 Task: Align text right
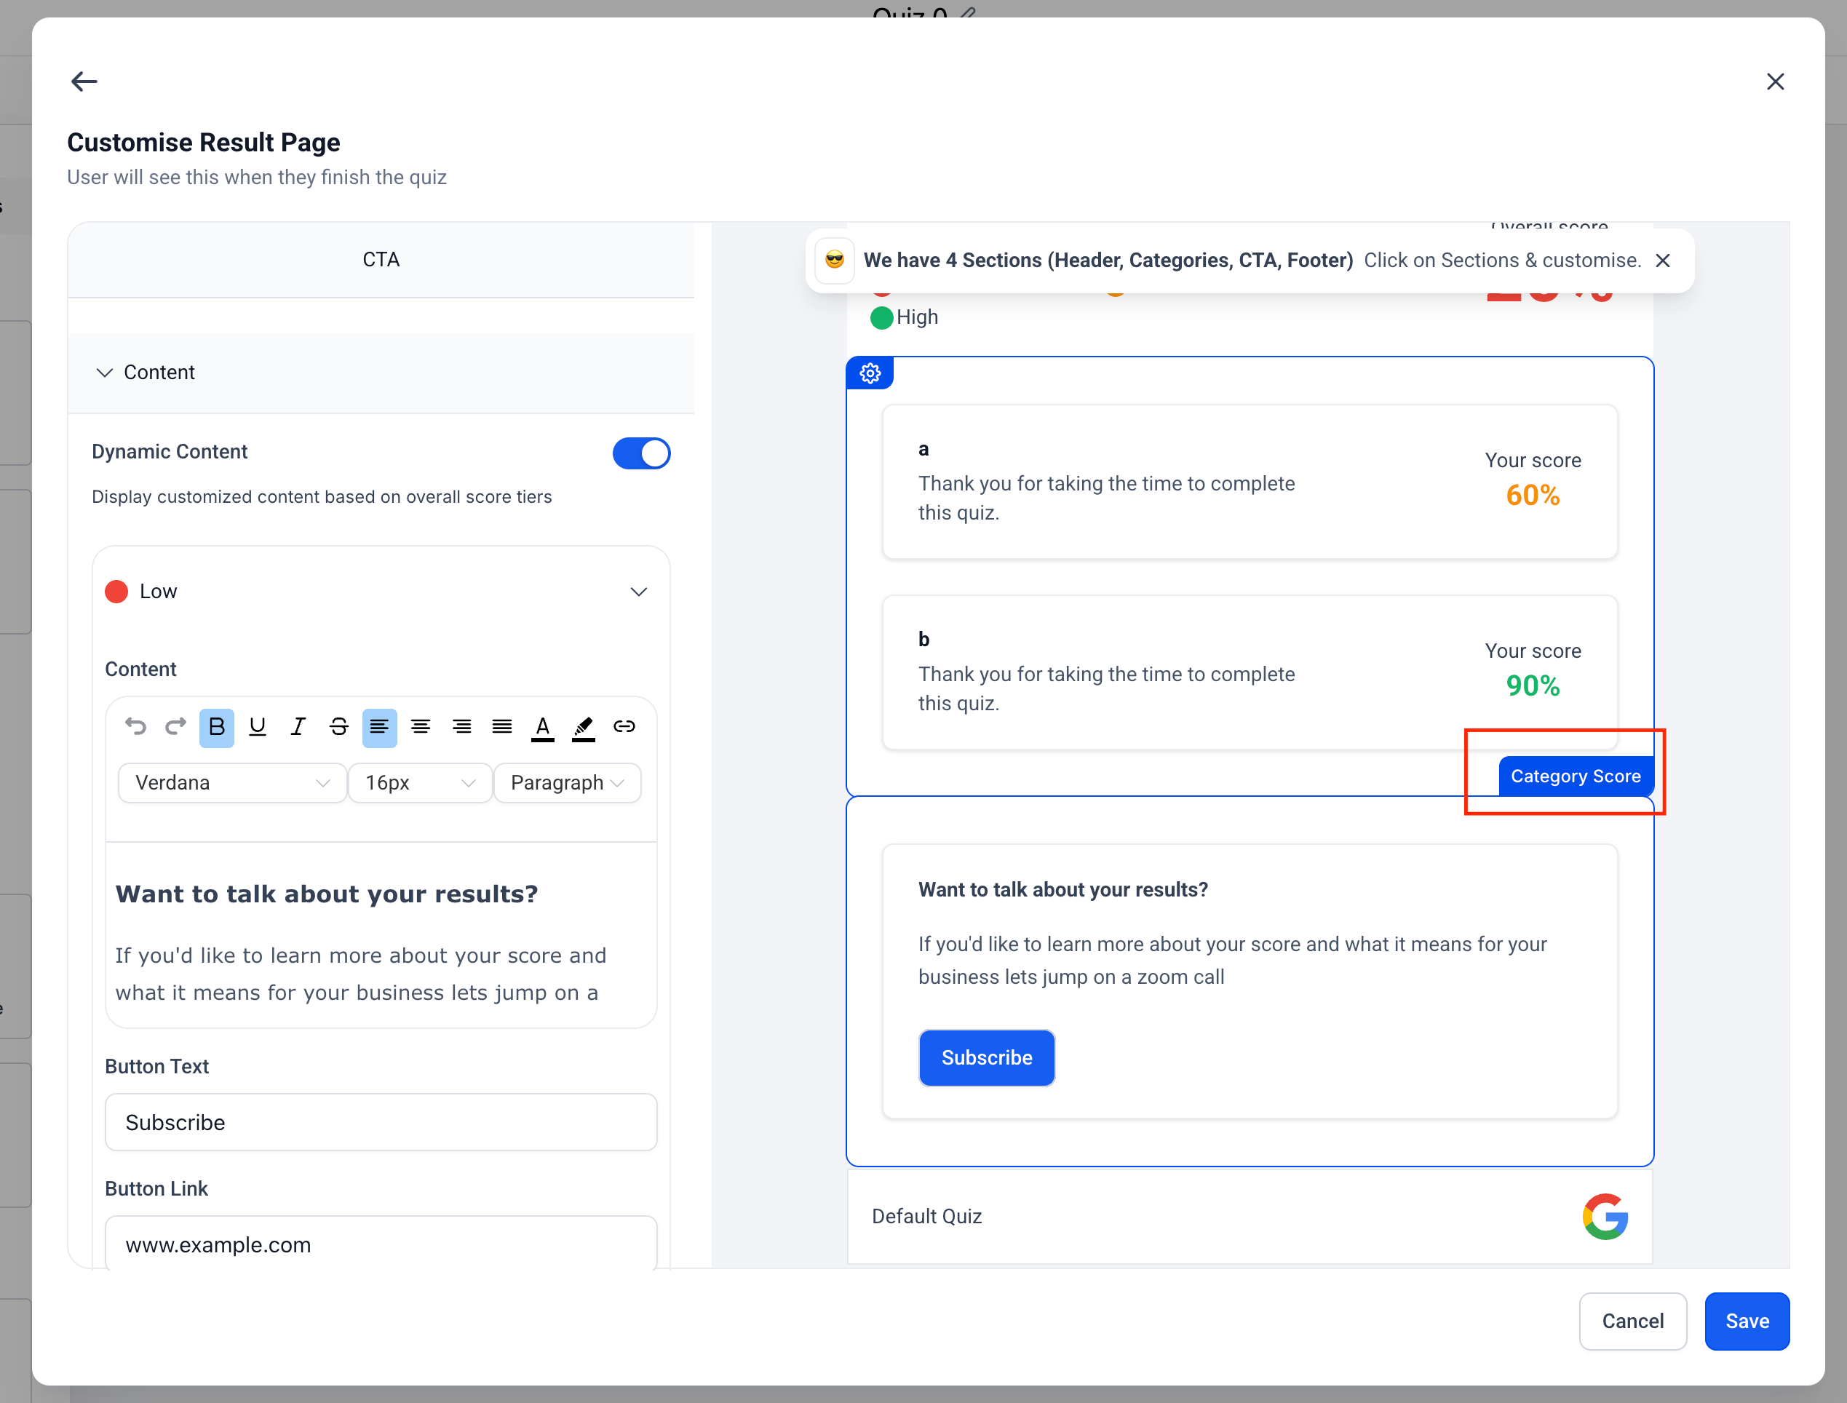click(461, 726)
